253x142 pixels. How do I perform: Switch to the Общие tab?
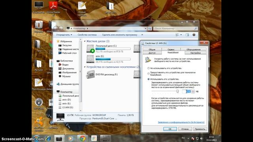[x=152, y=50]
